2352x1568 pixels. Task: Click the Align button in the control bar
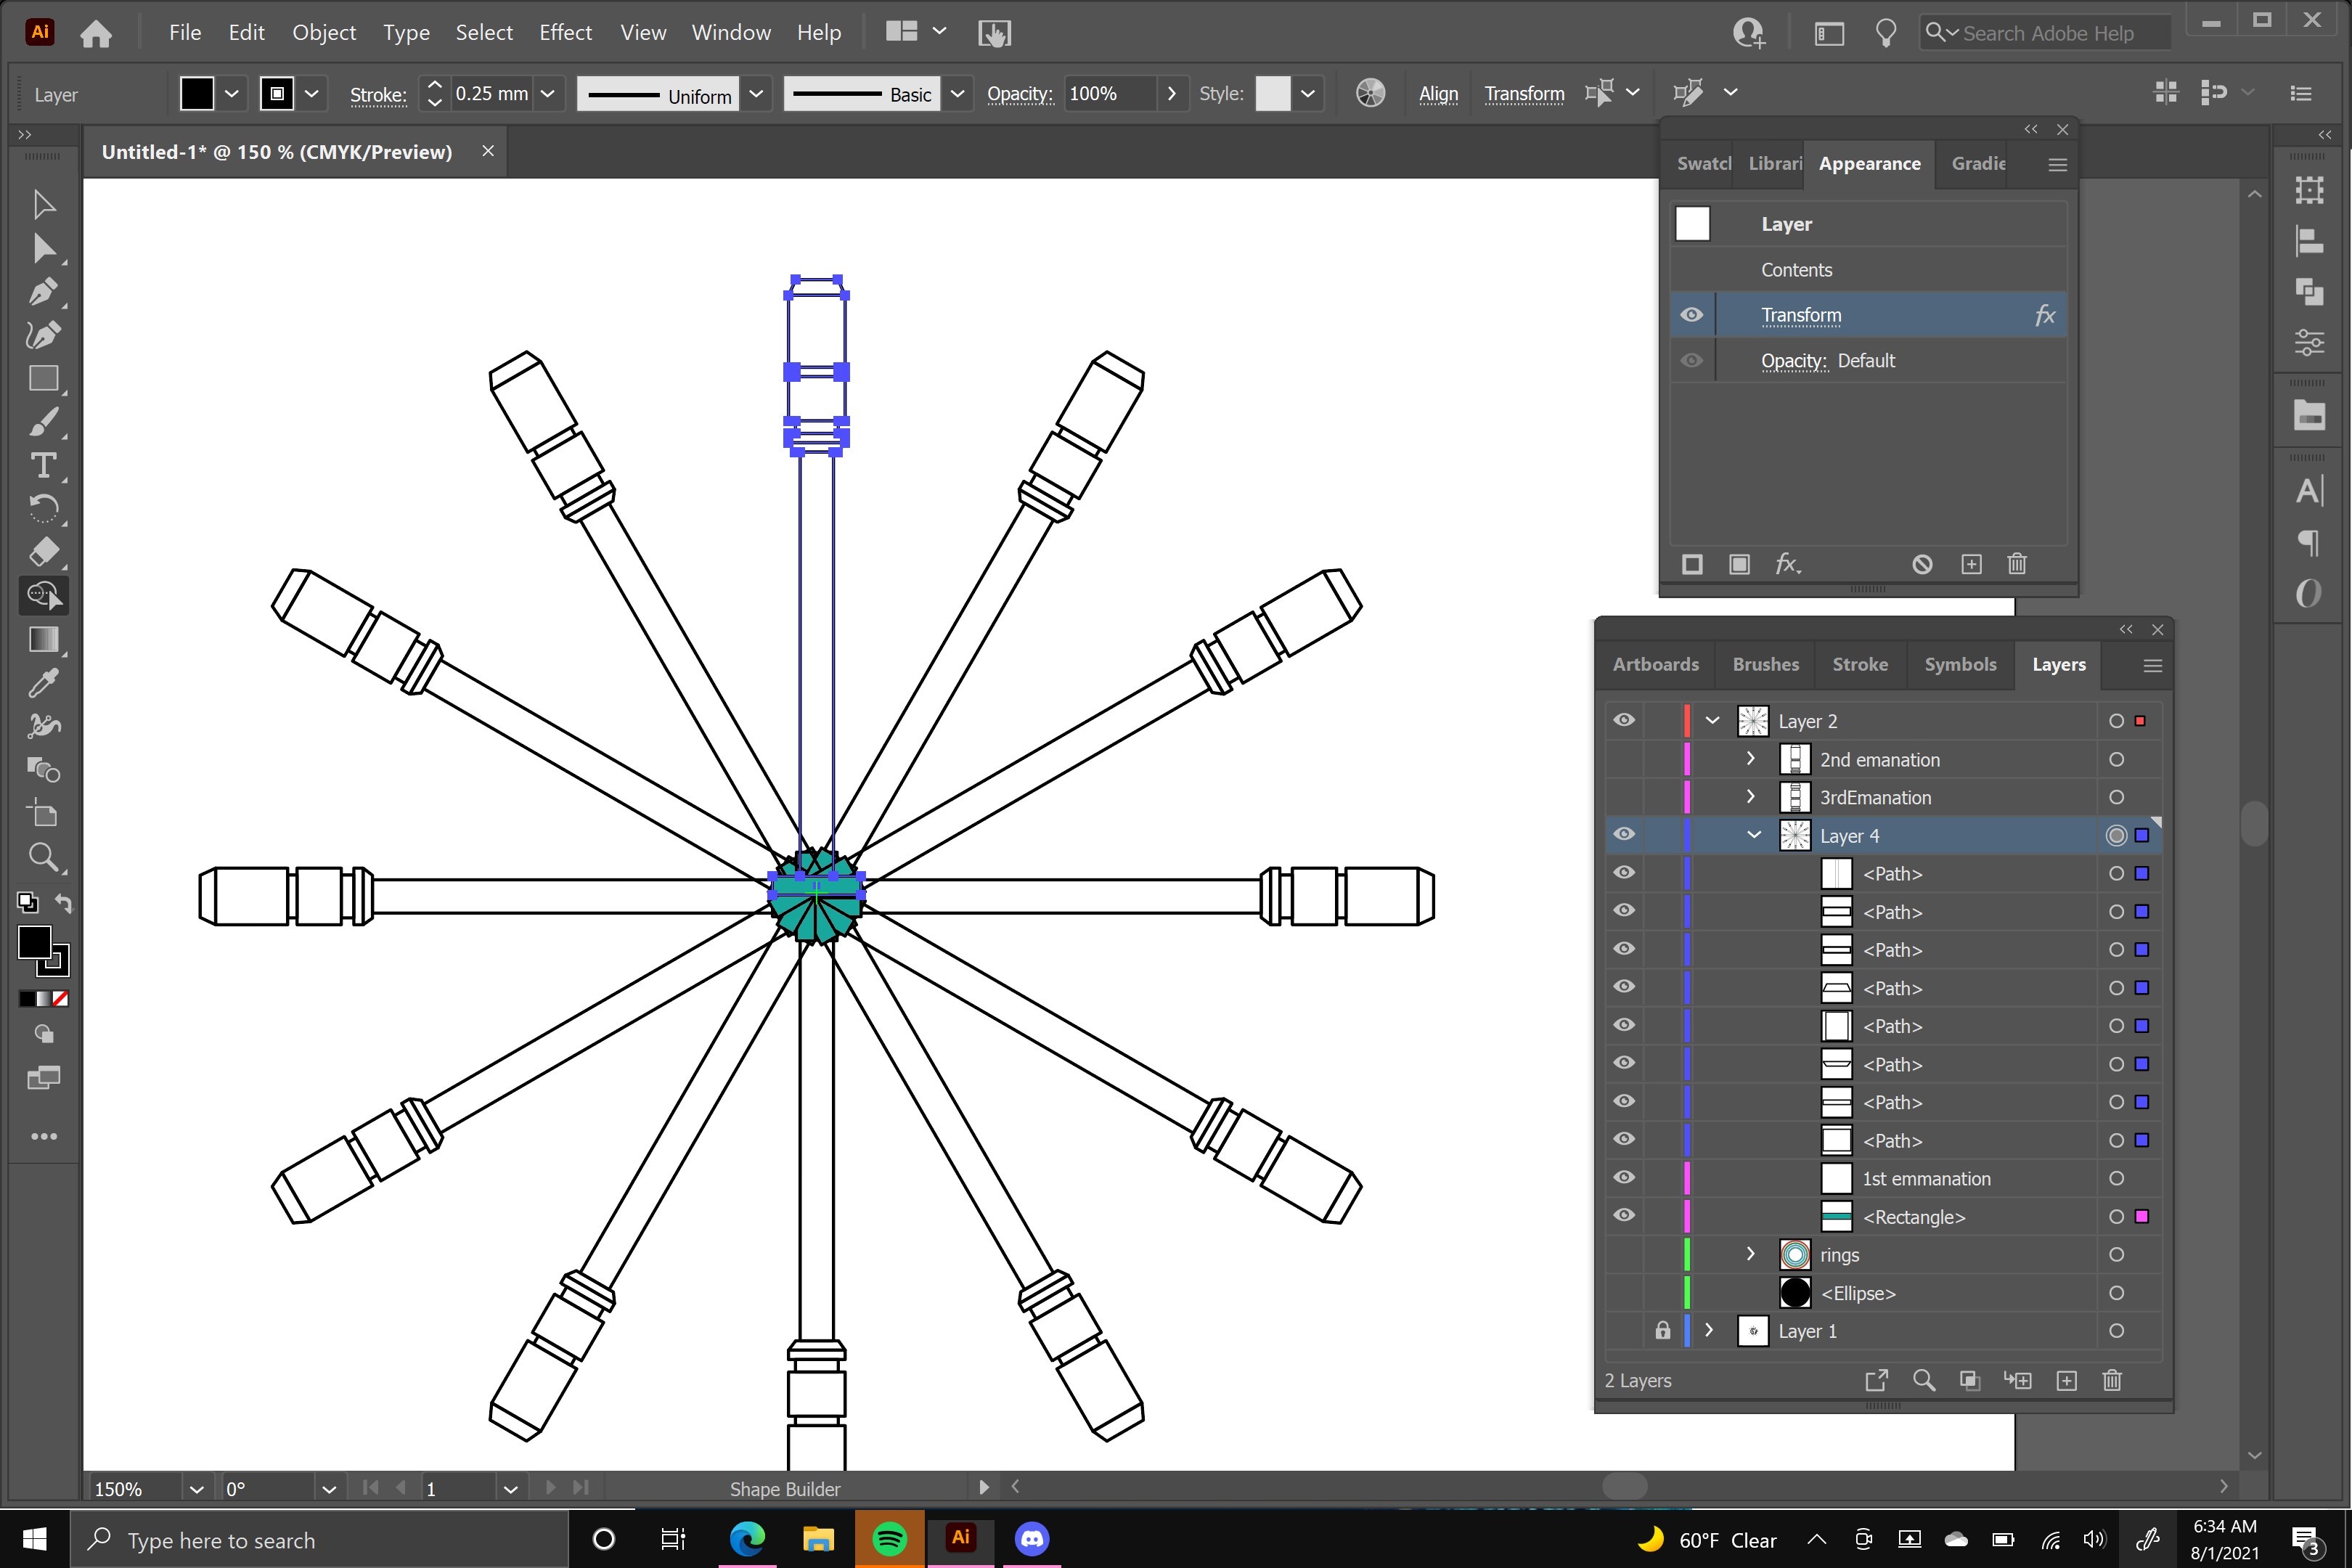click(1438, 93)
